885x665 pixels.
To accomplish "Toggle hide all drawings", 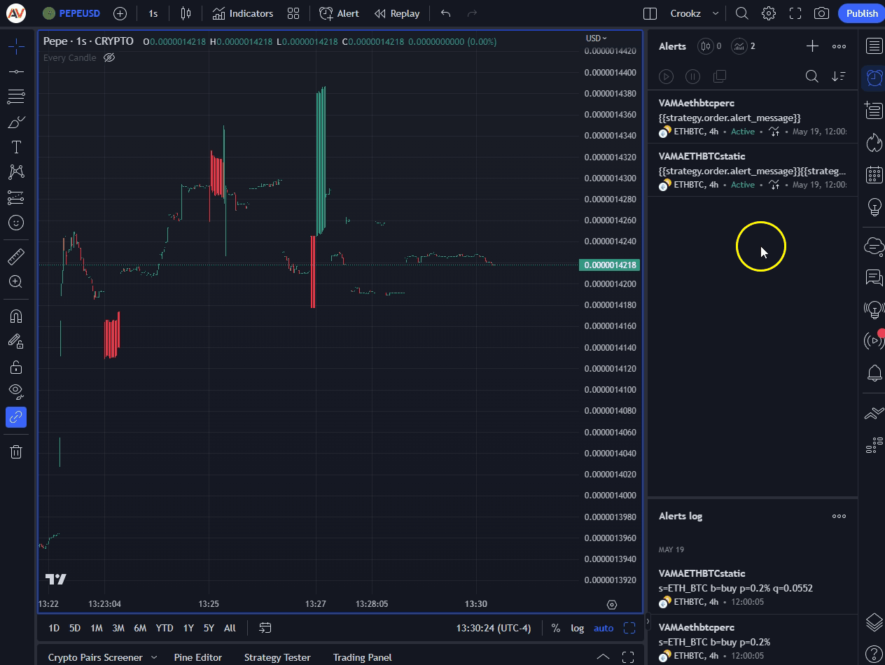I will tap(16, 391).
